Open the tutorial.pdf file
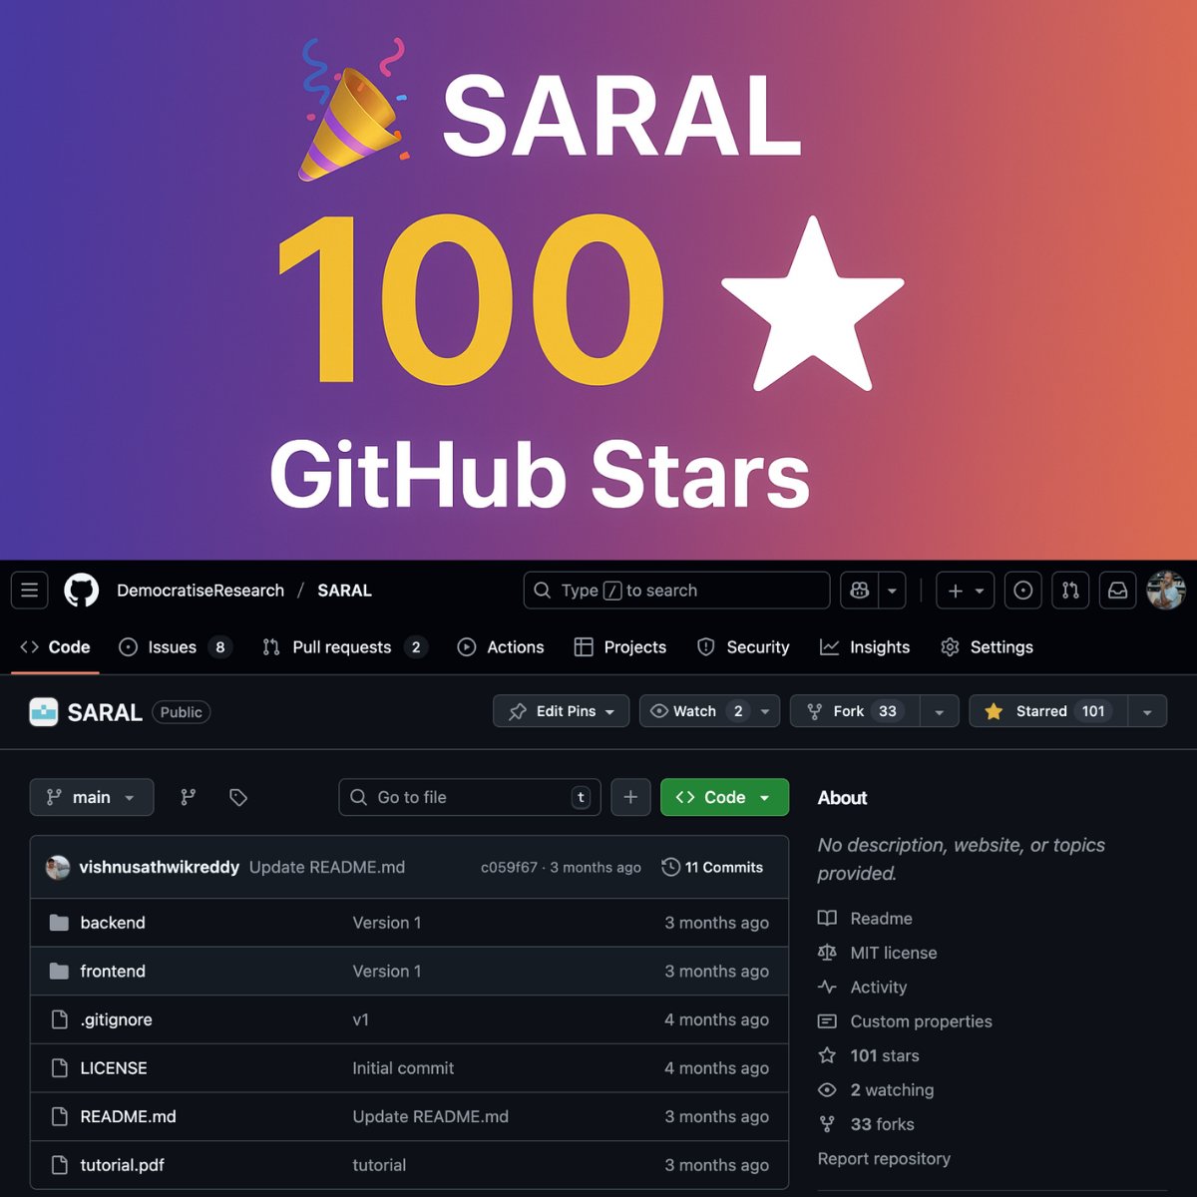1197x1197 pixels. [123, 1165]
